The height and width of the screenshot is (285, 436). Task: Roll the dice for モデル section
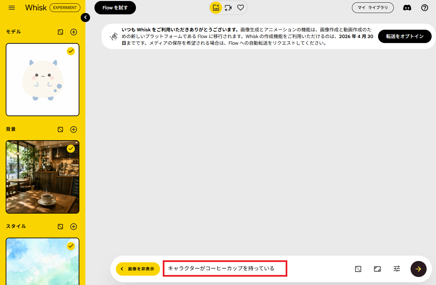pos(60,32)
